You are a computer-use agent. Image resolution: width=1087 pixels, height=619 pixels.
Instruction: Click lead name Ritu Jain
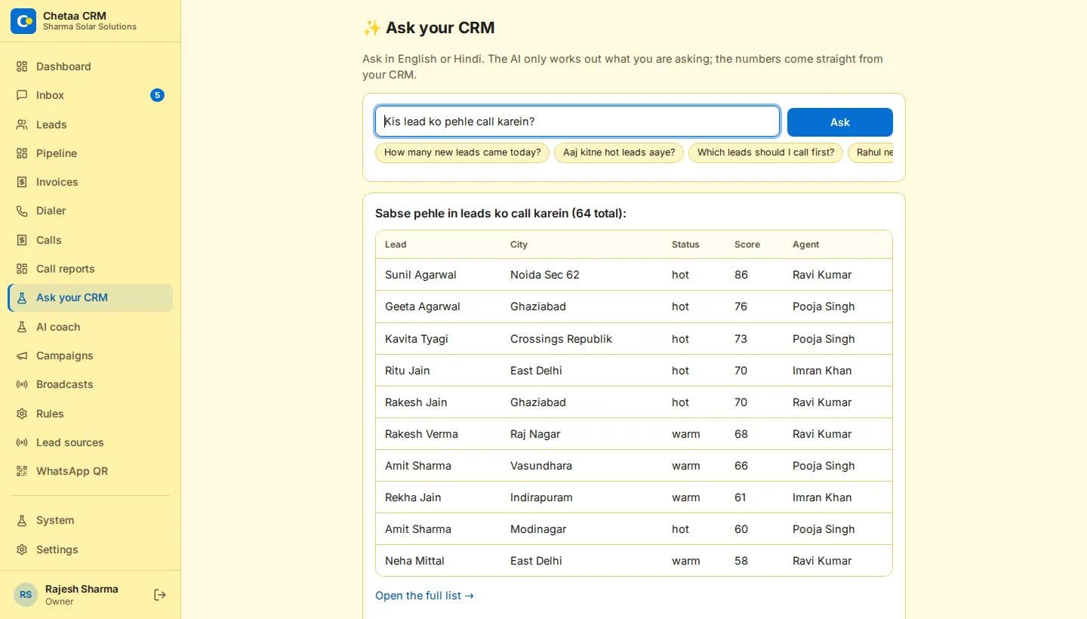tap(408, 371)
